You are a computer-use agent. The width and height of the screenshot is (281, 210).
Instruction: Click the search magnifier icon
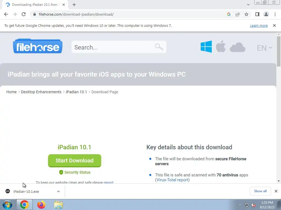(159, 47)
